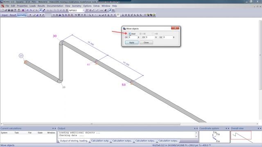Screen dimensions: 262x147
Task: Click node label 30 in drawing
Action: [x=55, y=36]
